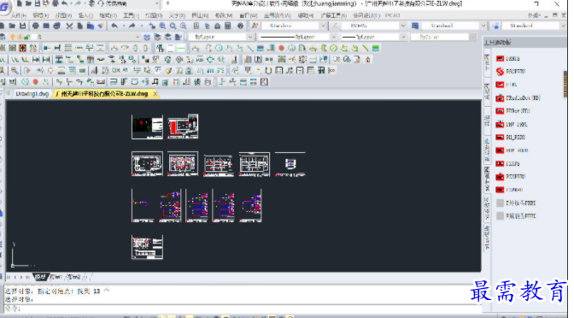This screenshot has width=574, height=318.
Task: Select the zoom magnifier icon in the standard toolbar
Action: 173,26
